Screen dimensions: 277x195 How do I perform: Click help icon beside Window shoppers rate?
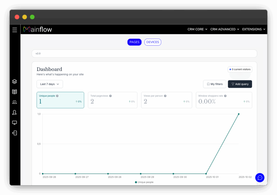[225, 96]
